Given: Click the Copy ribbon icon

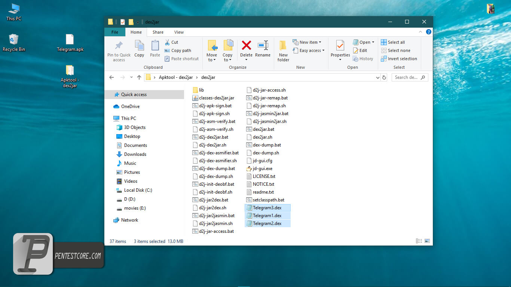Looking at the screenshot, I should 139,46.
